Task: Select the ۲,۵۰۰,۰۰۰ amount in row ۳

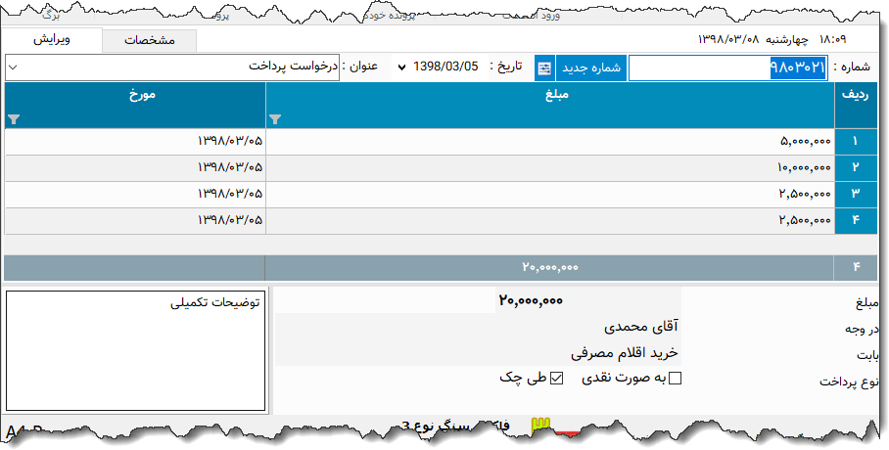Action: pyautogui.click(x=550, y=195)
